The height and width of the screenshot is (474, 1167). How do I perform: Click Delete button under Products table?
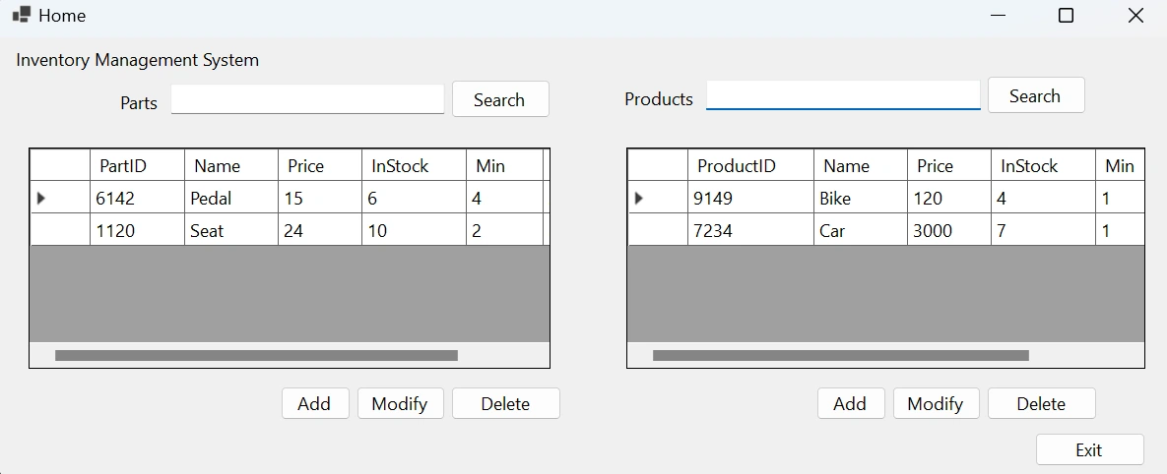pyautogui.click(x=1041, y=403)
